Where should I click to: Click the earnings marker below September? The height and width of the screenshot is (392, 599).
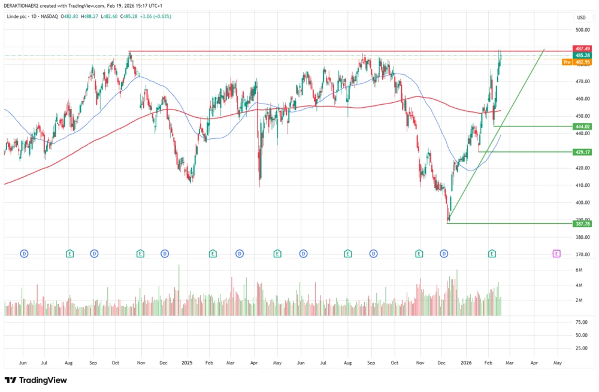(x=347, y=253)
